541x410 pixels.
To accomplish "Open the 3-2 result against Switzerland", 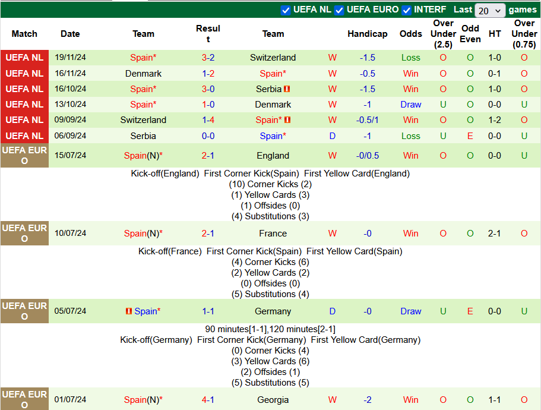I will pyautogui.click(x=208, y=58).
